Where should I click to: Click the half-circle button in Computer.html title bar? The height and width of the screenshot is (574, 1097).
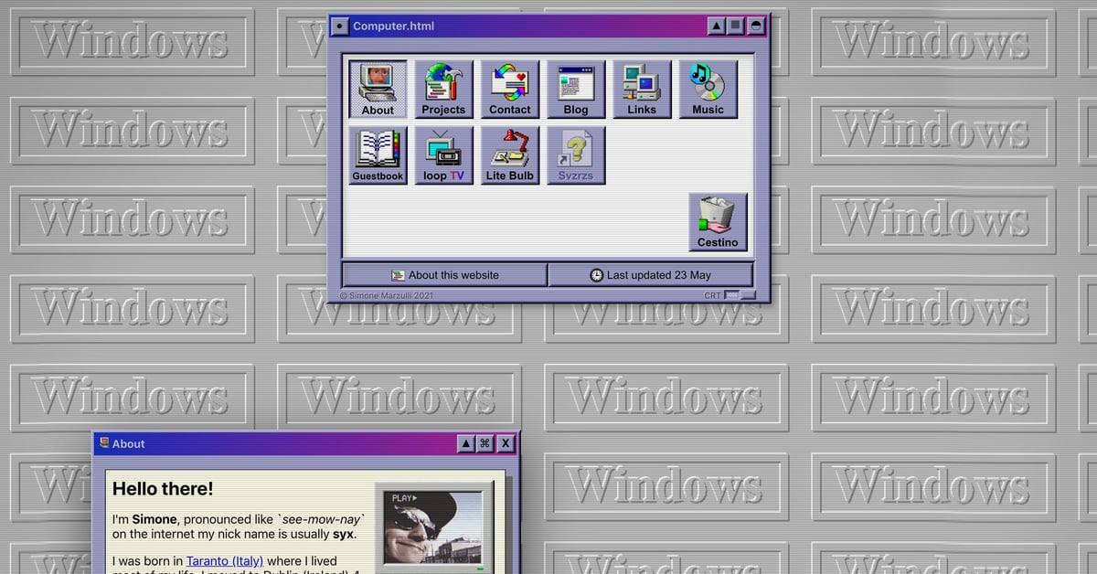pyautogui.click(x=756, y=27)
